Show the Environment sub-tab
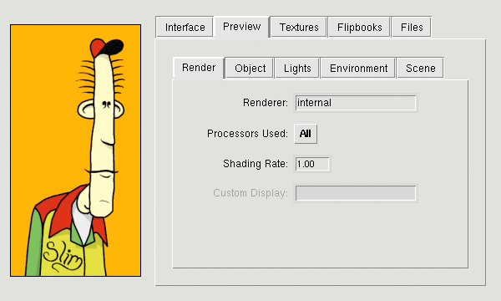The image size is (501, 301). coord(358,68)
